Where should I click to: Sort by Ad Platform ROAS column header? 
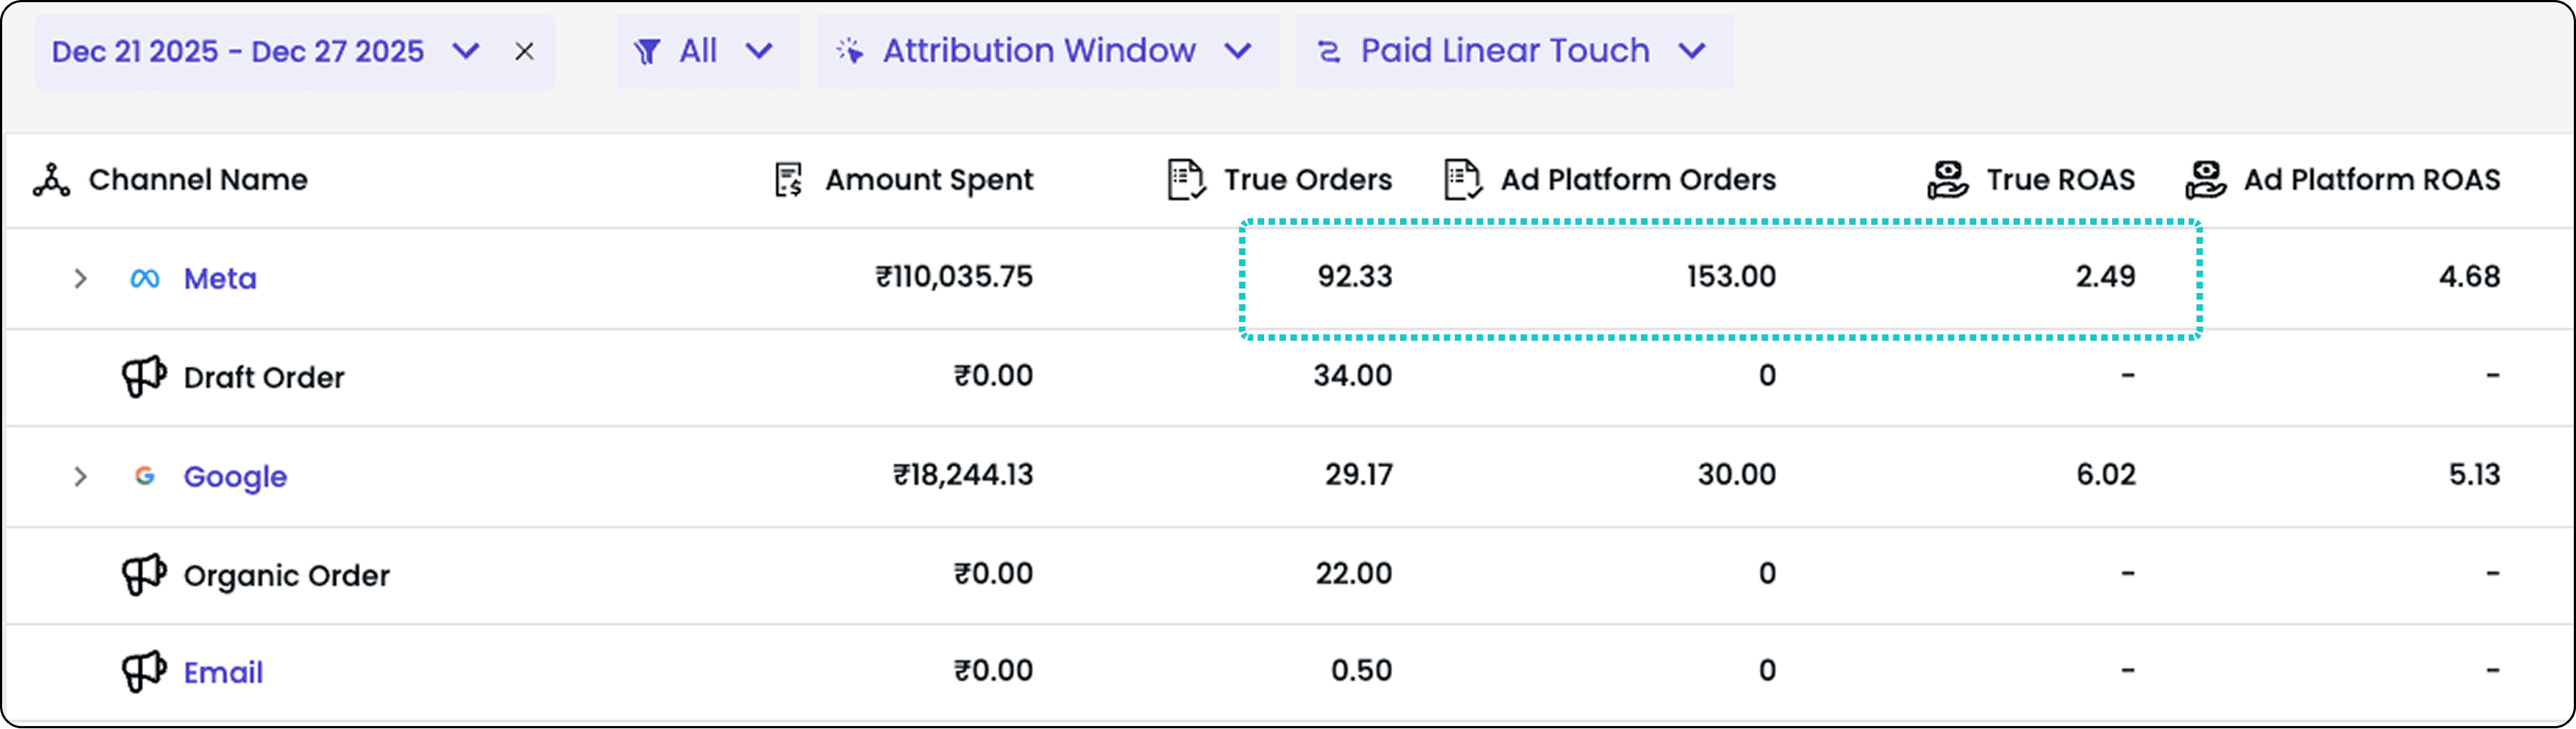(2372, 180)
